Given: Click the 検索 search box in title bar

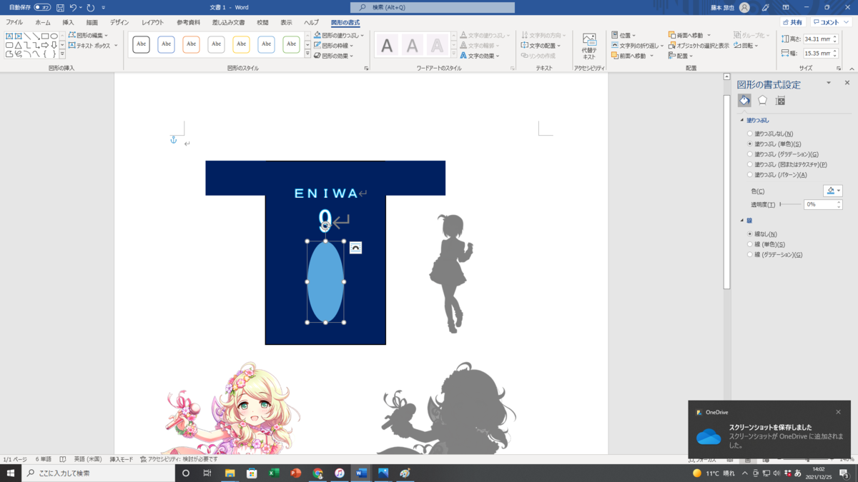Looking at the screenshot, I should 433,7.
